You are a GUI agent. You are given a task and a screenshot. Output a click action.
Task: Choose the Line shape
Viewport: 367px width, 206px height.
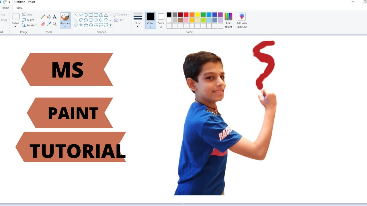coord(76,15)
